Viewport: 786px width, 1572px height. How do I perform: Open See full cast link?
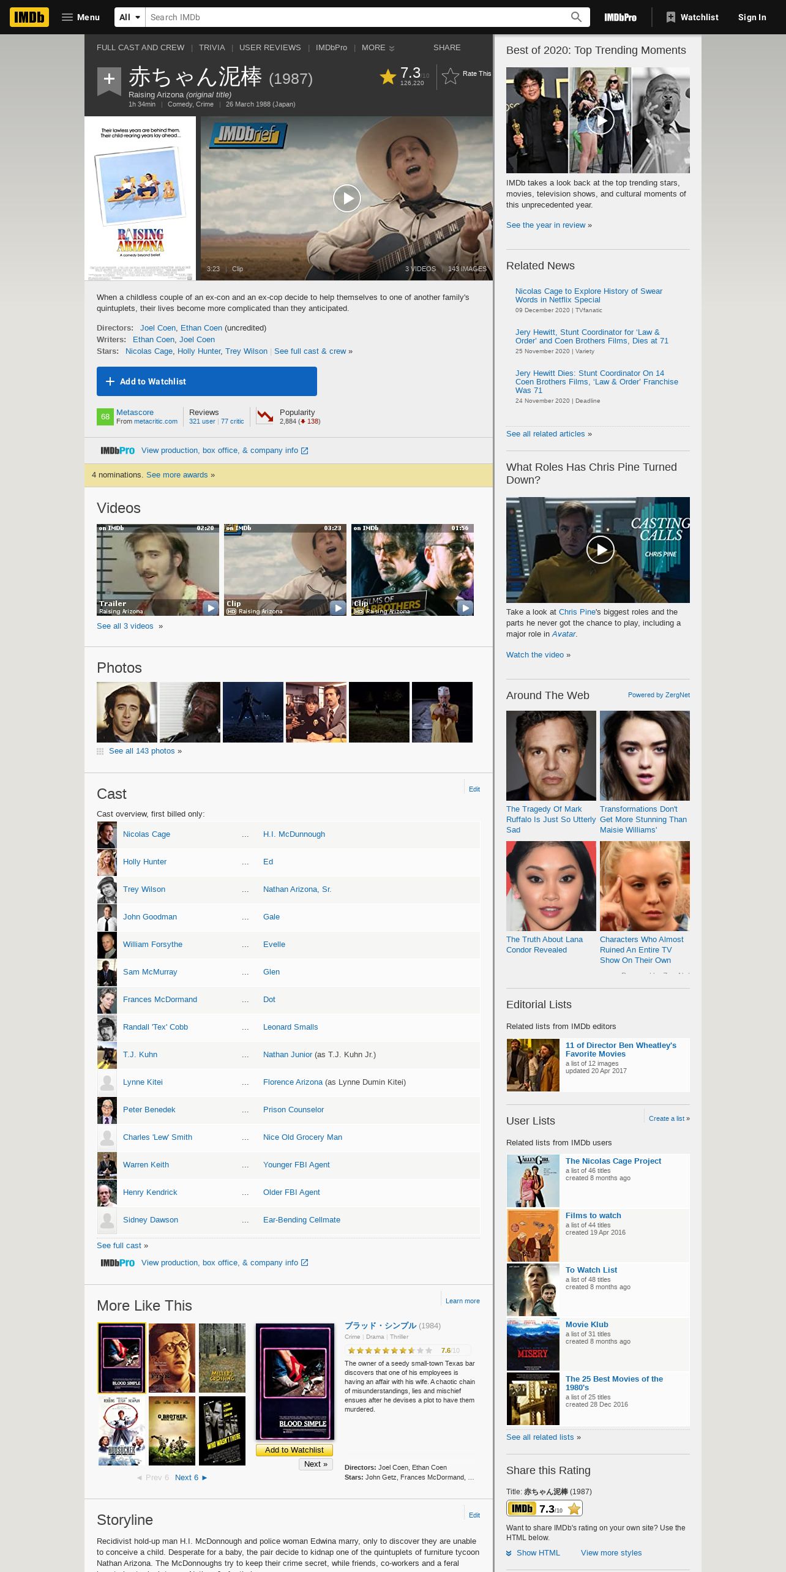(119, 1246)
